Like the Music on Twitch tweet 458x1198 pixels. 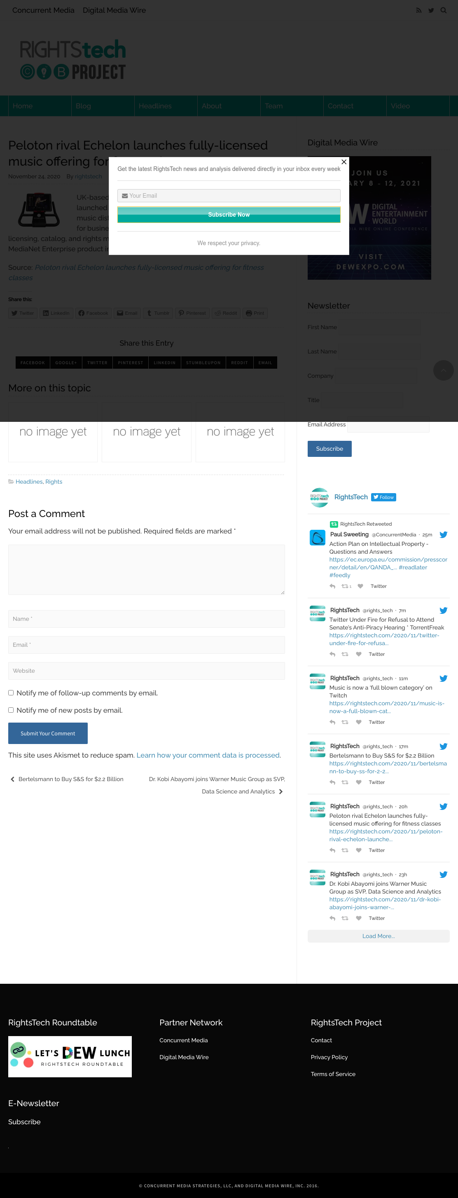pyautogui.click(x=358, y=722)
